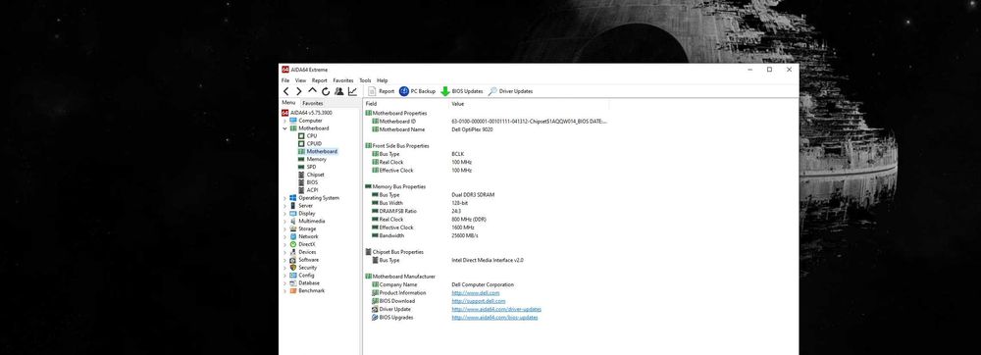Image resolution: width=981 pixels, height=355 pixels.
Task: Select the AIDA64 v5.75.3900 root node
Action: [306, 113]
